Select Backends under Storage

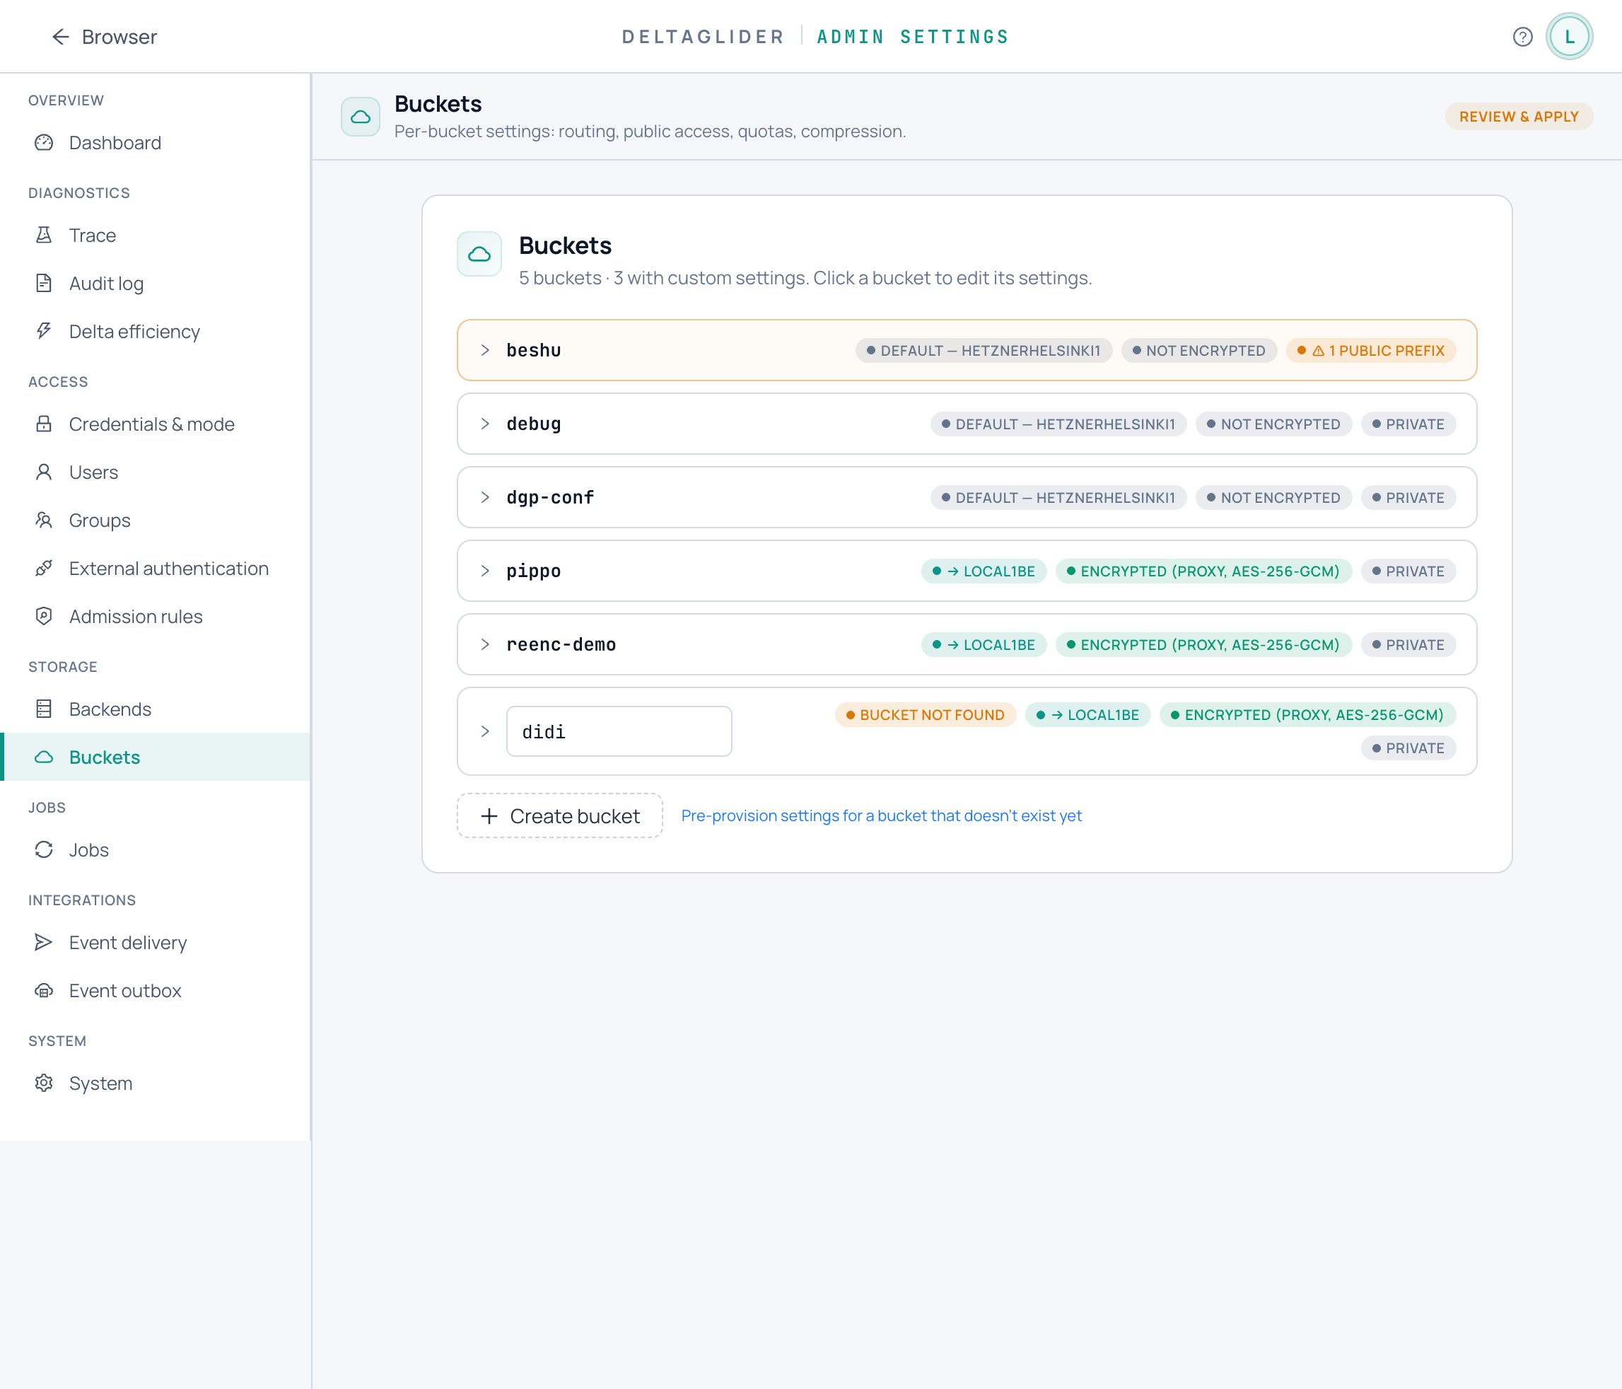155,709
